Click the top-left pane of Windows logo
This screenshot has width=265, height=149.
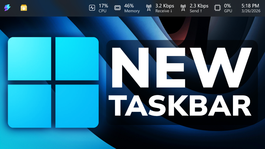pyautogui.click(x=29, y=59)
